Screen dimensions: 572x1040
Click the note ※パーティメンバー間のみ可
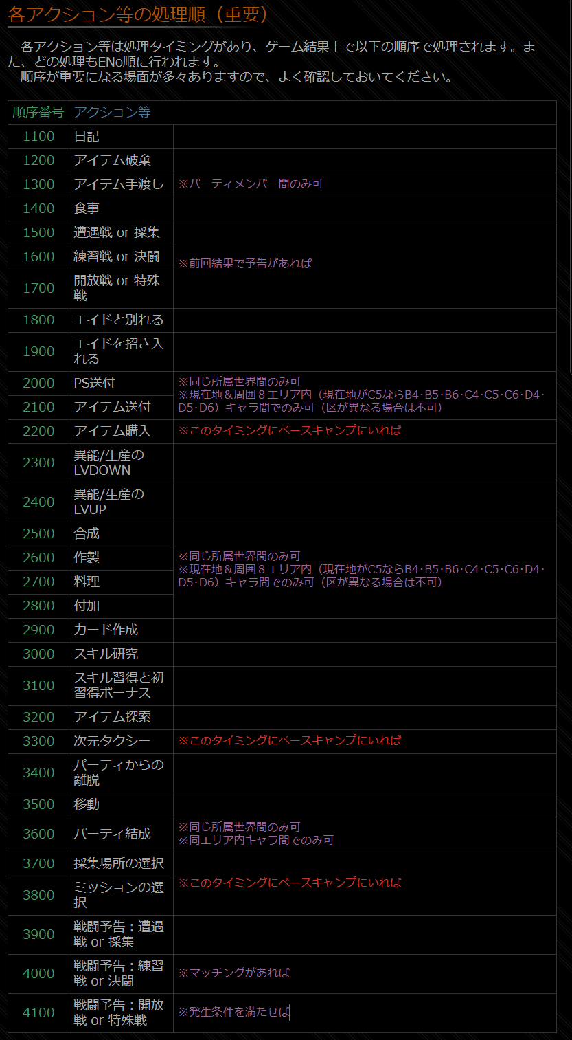251,184
